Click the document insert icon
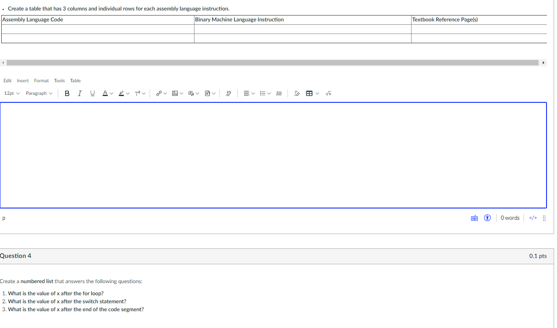This screenshot has height=328, width=557. click(207, 93)
